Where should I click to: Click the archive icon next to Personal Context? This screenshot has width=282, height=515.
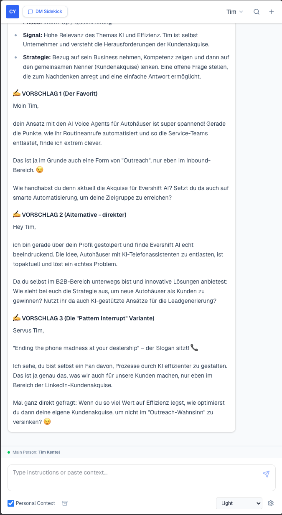tap(65, 503)
